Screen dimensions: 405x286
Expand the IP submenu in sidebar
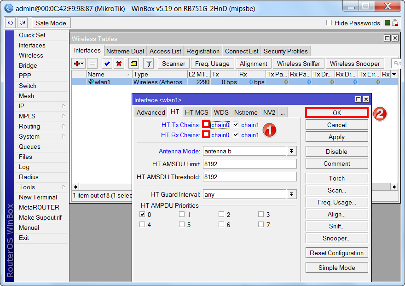coord(41,106)
